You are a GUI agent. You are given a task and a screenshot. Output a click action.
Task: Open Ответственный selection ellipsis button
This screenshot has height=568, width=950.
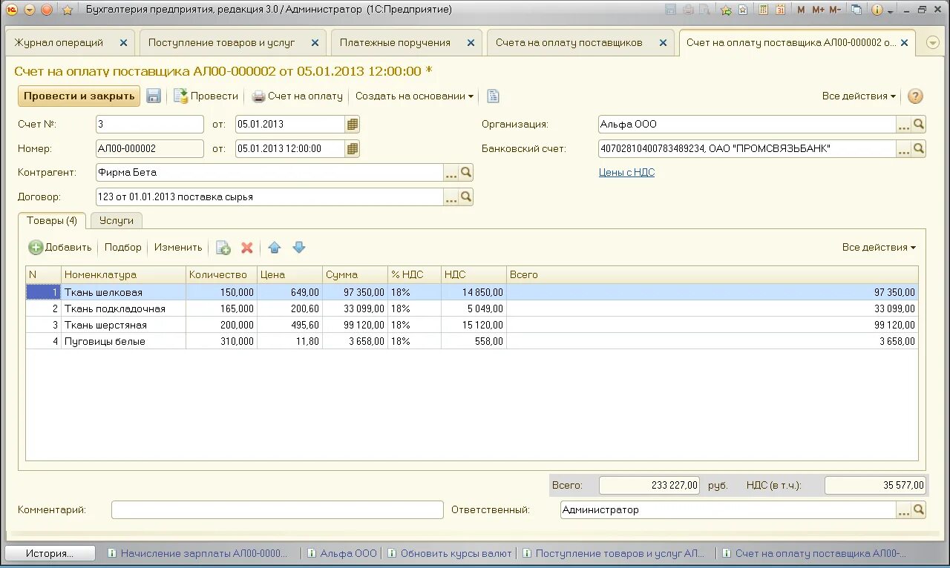[904, 509]
